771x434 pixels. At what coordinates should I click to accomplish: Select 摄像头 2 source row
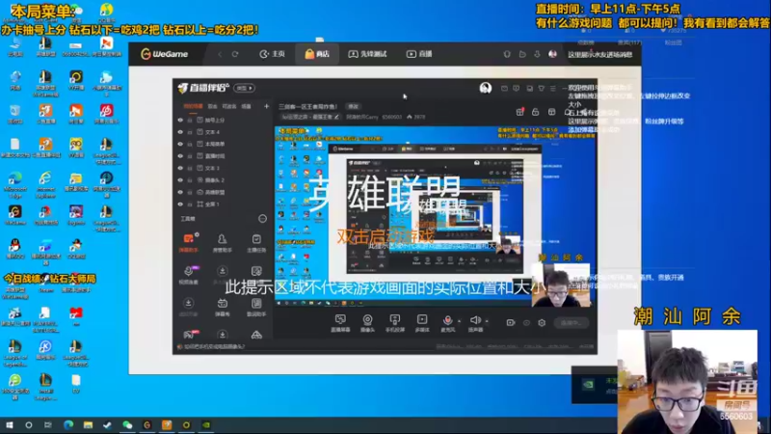coord(224,180)
